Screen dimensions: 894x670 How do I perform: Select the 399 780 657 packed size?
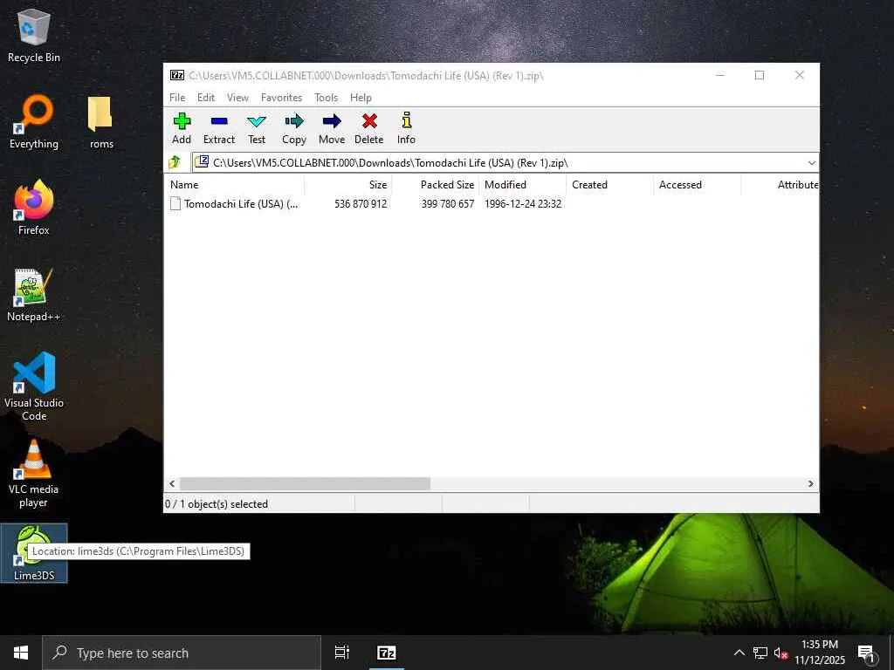pos(448,204)
